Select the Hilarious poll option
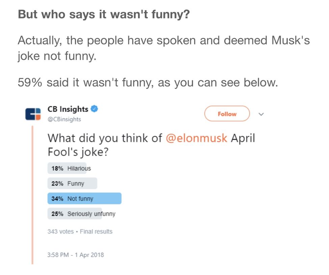The width and height of the screenshot is (329, 275). 79,168
